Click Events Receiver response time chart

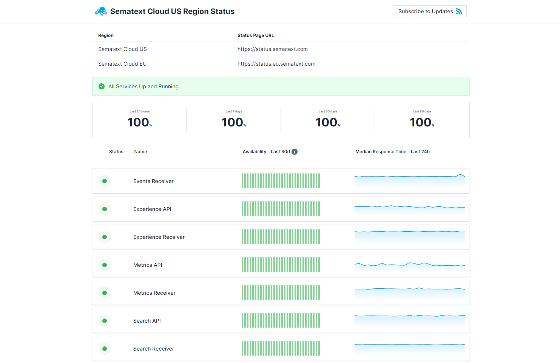pyautogui.click(x=410, y=181)
